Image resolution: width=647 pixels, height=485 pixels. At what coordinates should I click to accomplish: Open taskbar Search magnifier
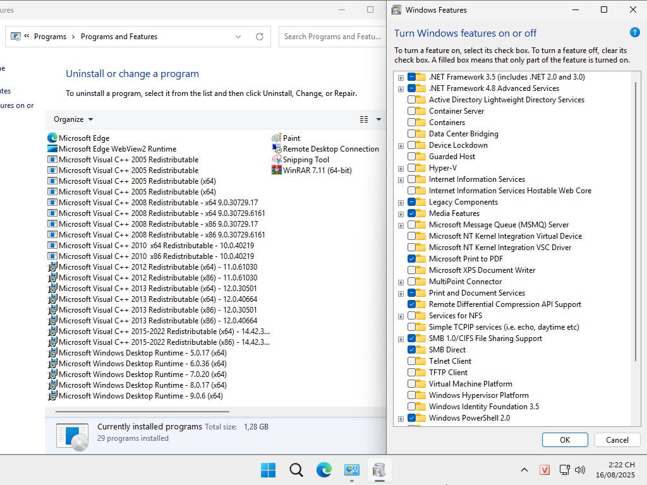coord(296,470)
